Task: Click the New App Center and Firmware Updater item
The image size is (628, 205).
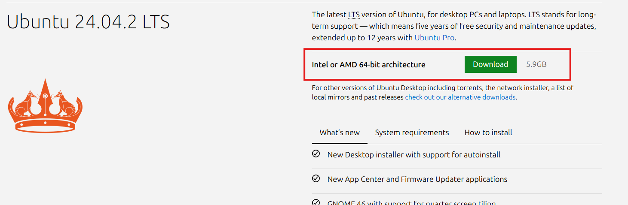Action: pos(417,179)
